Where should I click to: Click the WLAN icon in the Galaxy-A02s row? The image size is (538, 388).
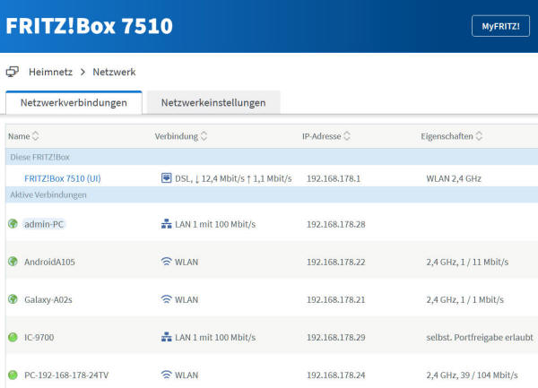[166, 299]
